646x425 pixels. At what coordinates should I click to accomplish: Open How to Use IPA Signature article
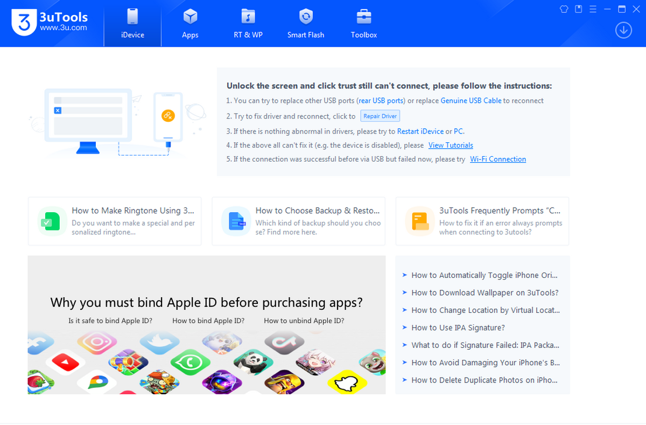click(x=458, y=328)
